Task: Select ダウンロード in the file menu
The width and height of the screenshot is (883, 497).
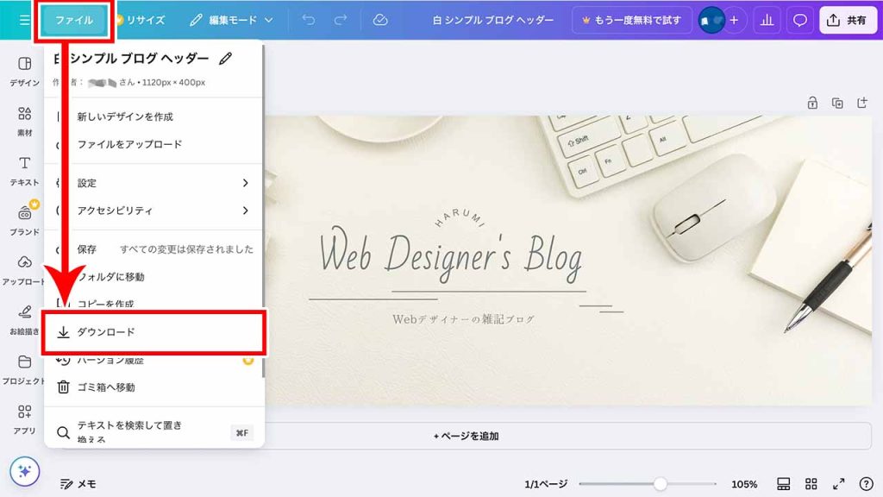Action: pyautogui.click(x=153, y=332)
